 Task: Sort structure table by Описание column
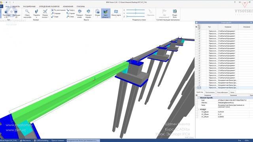pyautogui.click(x=246, y=27)
